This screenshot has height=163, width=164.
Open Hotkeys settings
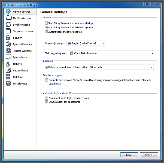(20, 64)
